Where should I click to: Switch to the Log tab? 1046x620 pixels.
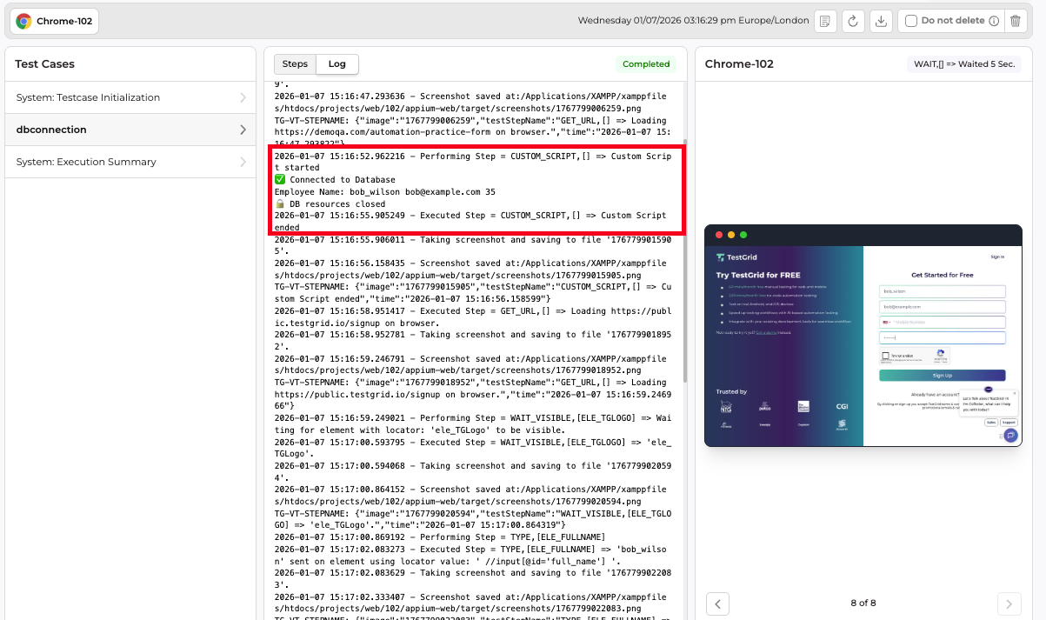[336, 64]
